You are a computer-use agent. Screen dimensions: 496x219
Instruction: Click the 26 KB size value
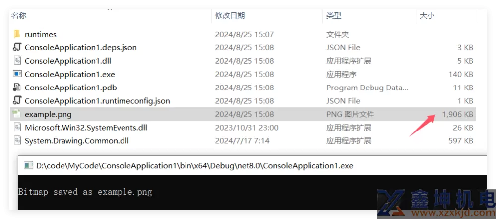(463, 128)
